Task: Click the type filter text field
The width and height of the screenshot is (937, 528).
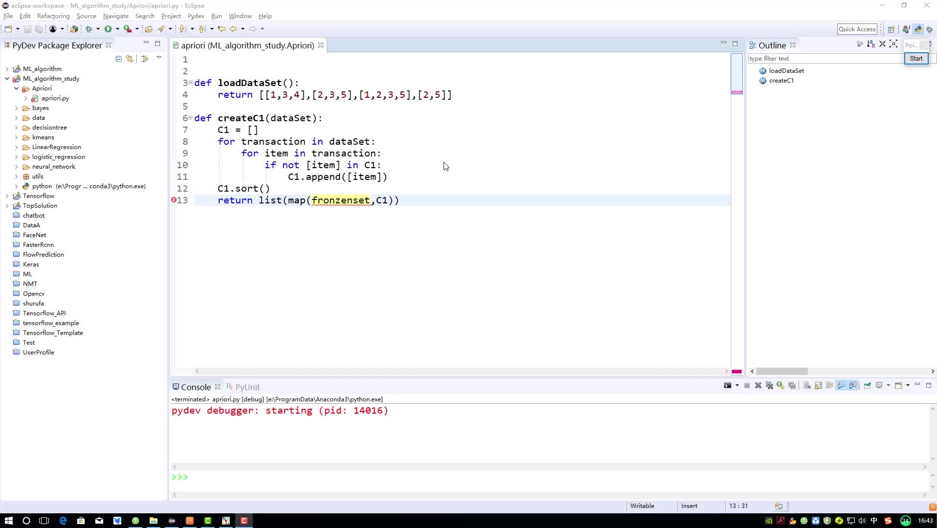Action: pyautogui.click(x=826, y=59)
